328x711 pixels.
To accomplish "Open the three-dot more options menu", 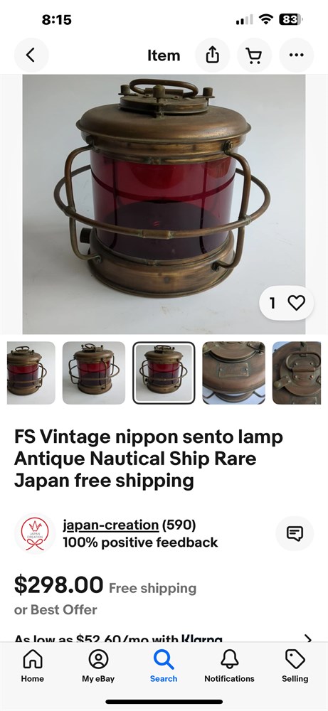I will 296,55.
